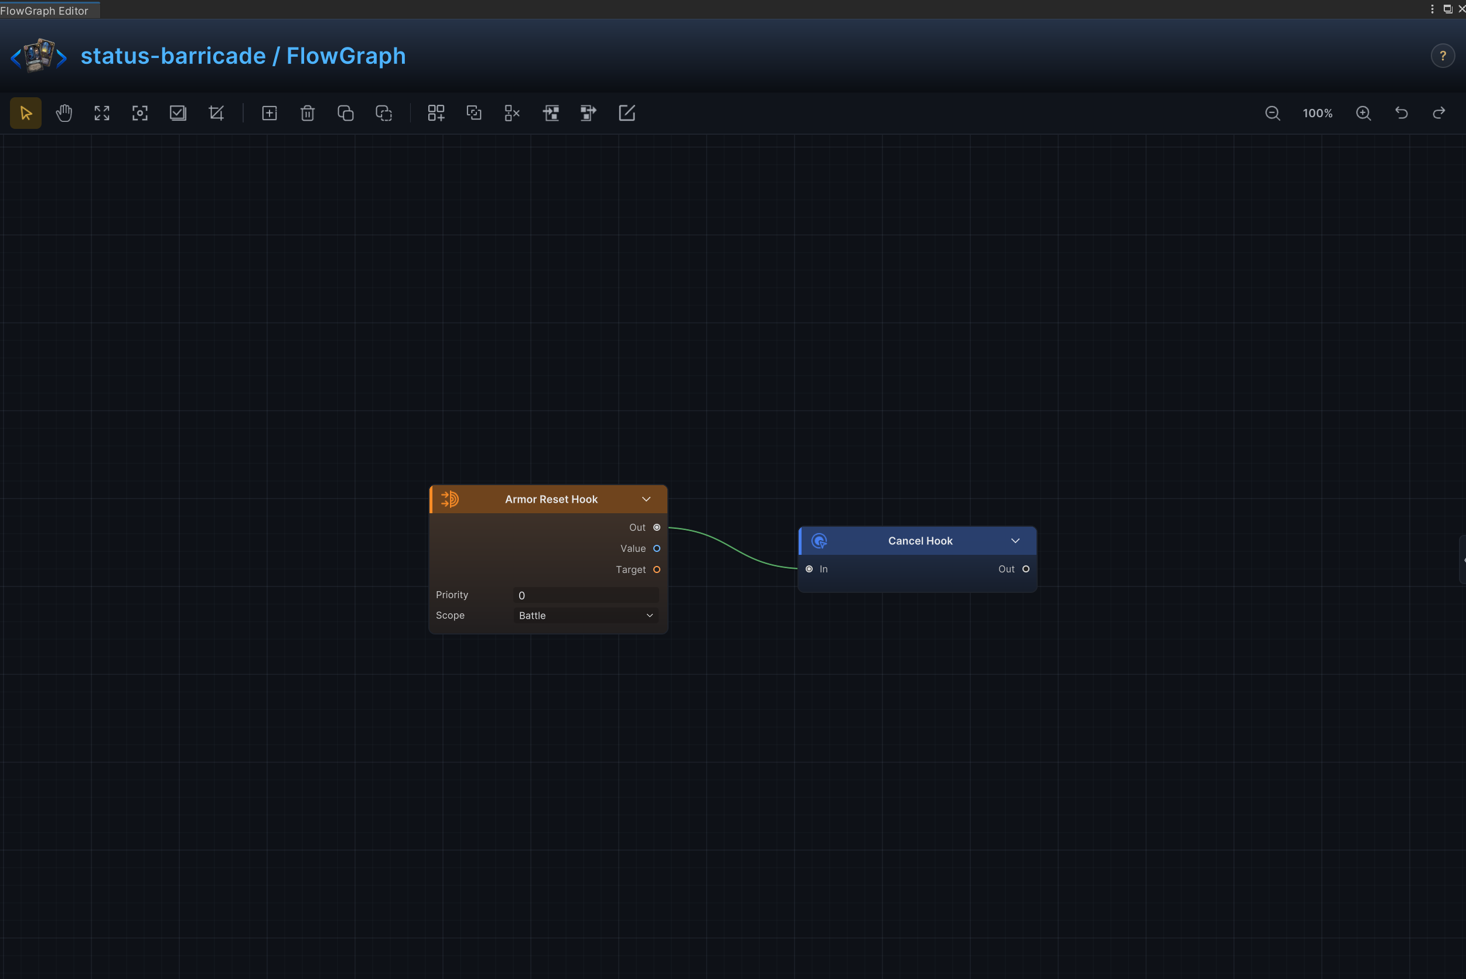Click the Armor Reset Hook orange node icon

pos(449,499)
